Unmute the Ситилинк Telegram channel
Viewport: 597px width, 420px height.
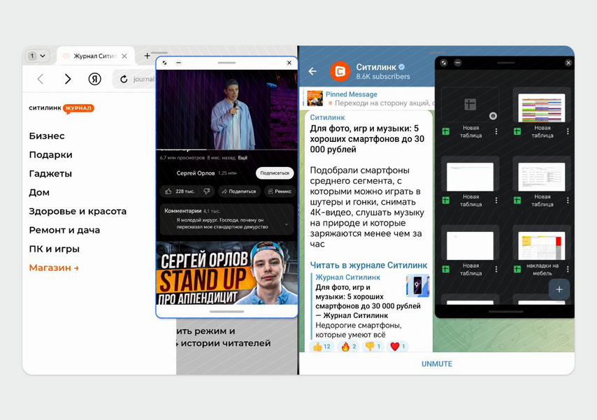pyautogui.click(x=437, y=363)
